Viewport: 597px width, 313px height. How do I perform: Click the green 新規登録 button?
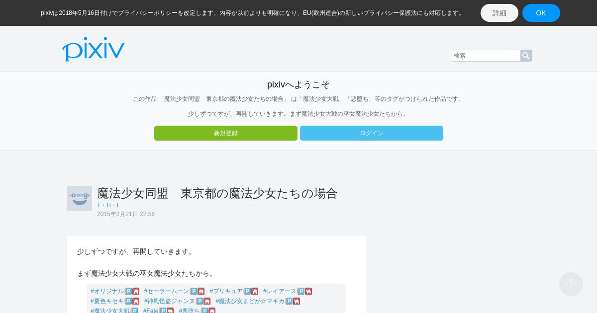coord(226,133)
